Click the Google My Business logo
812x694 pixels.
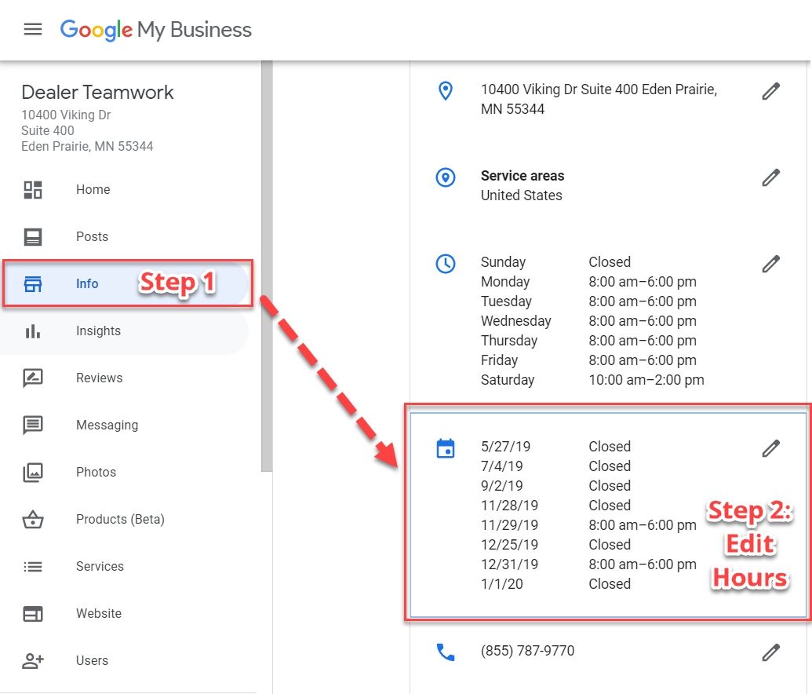156,30
